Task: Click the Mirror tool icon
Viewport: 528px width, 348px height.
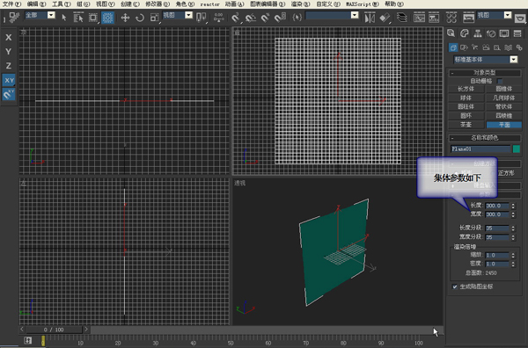Action: point(370,18)
